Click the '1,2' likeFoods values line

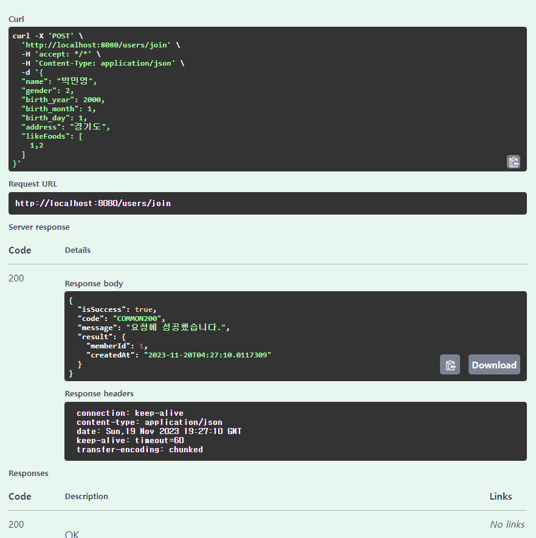[x=36, y=145]
